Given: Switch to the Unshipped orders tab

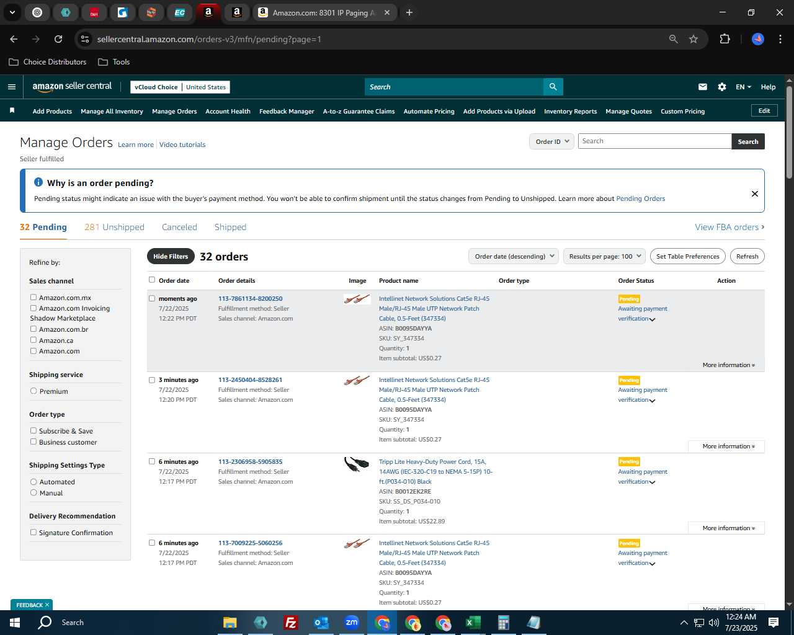Looking at the screenshot, I should [x=114, y=227].
